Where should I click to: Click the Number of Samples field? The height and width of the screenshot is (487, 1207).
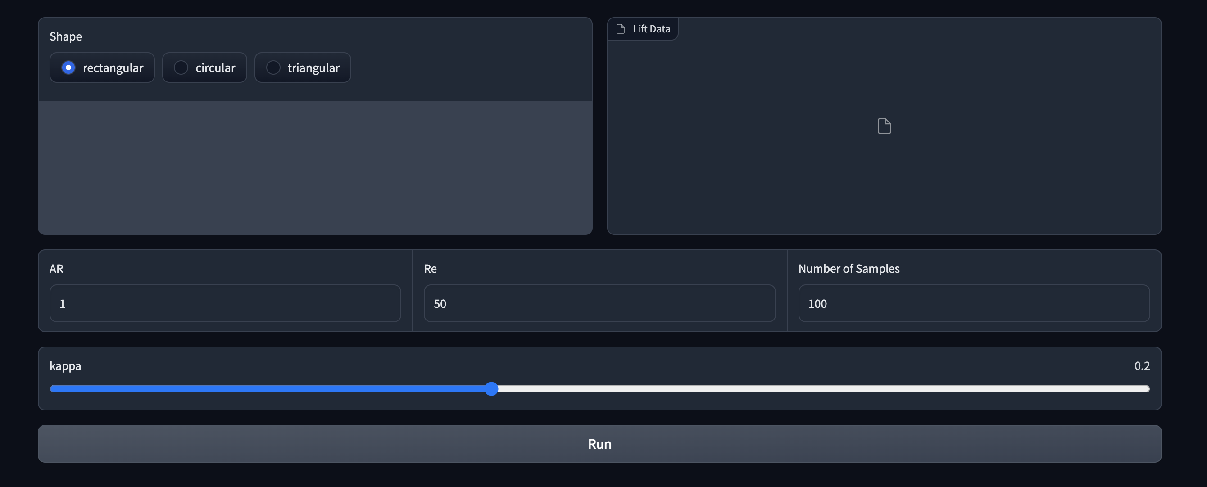974,303
